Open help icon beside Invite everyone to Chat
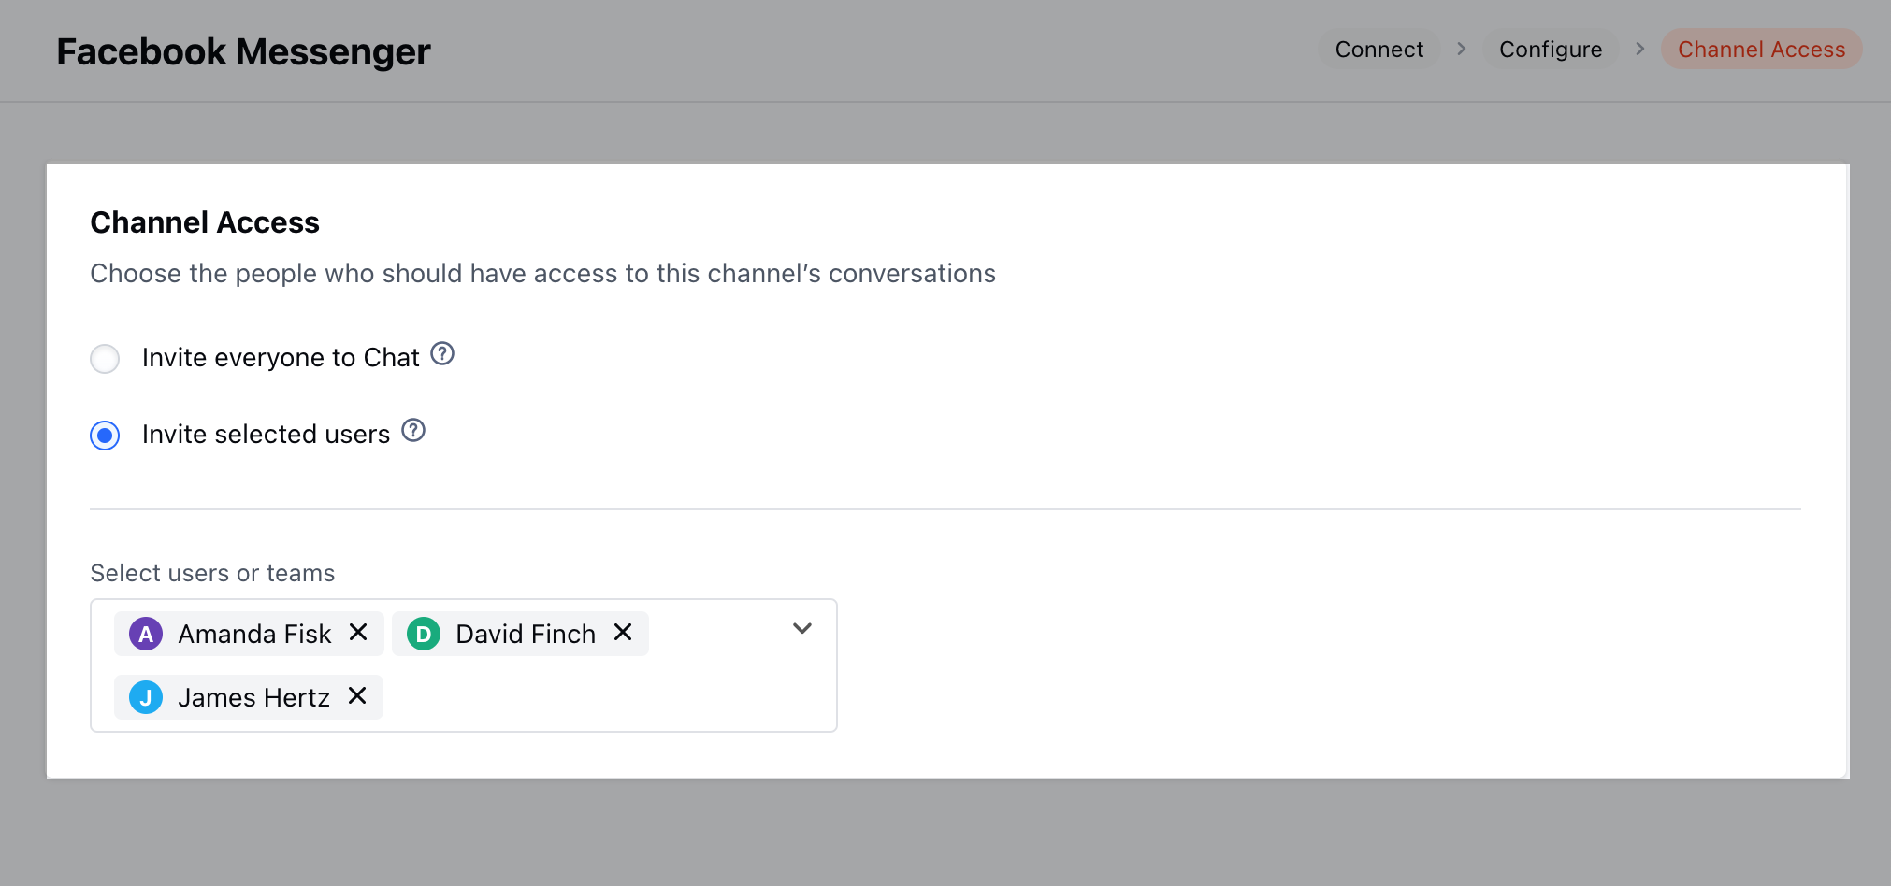The height and width of the screenshot is (886, 1891). (442, 354)
